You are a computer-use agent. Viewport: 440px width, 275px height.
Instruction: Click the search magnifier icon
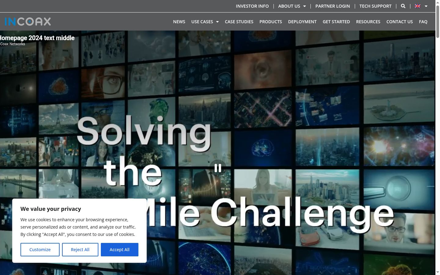click(x=403, y=6)
